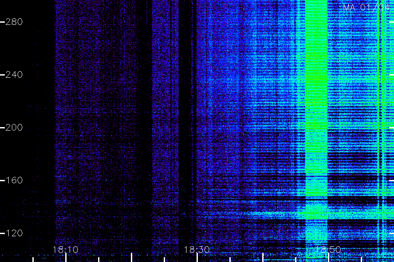
Task: Click the tick mark below 18:10
Action: 66,258
